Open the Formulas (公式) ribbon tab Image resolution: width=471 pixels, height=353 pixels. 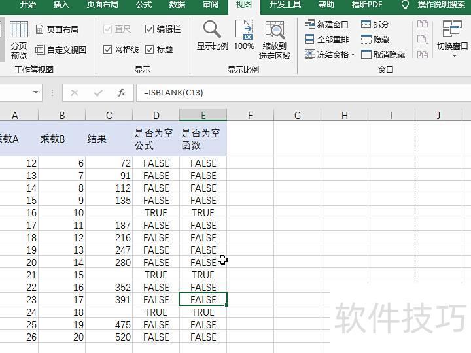[x=144, y=5]
